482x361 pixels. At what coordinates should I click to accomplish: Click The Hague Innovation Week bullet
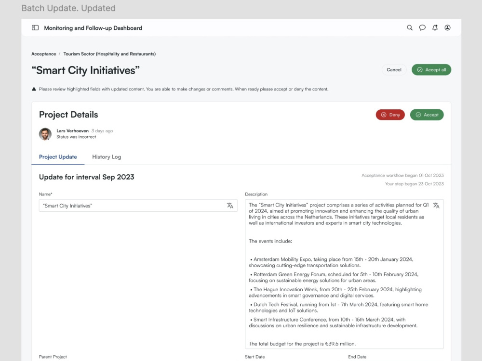click(x=335, y=292)
